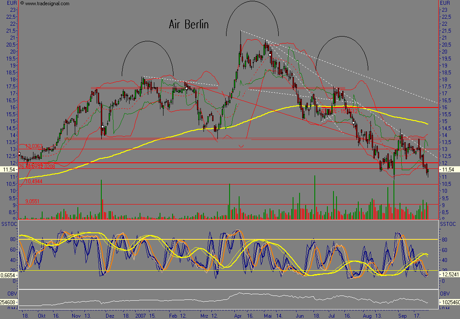Select the 0,6654 stochastic value tag
The height and width of the screenshot is (319, 460).
pos(9,275)
